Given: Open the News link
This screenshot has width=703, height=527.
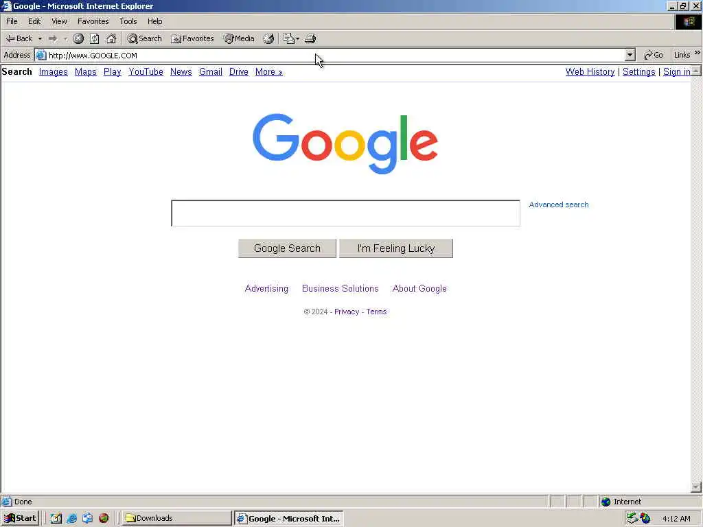Looking at the screenshot, I should click(181, 71).
